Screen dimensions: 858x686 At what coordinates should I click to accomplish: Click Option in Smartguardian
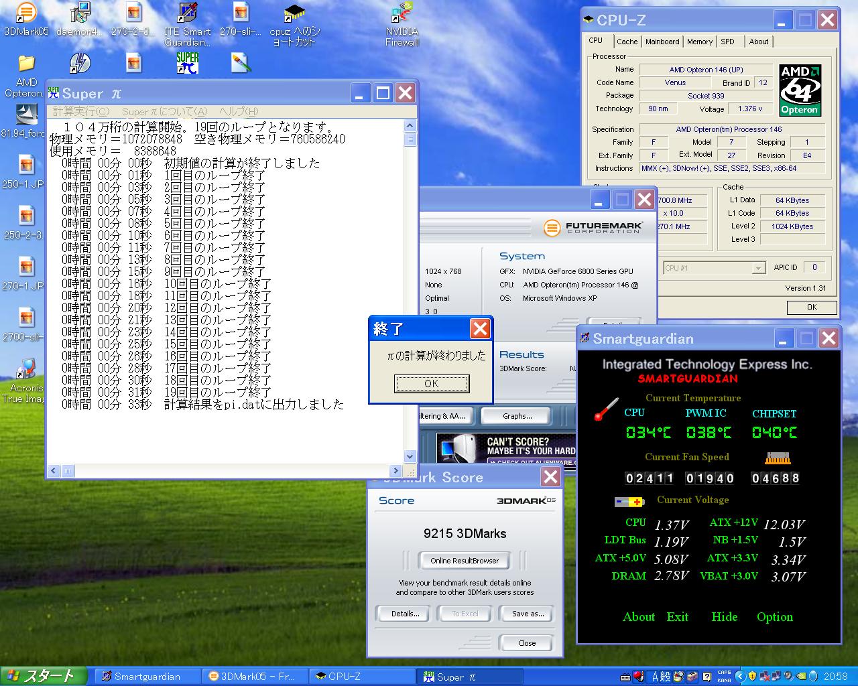775,617
